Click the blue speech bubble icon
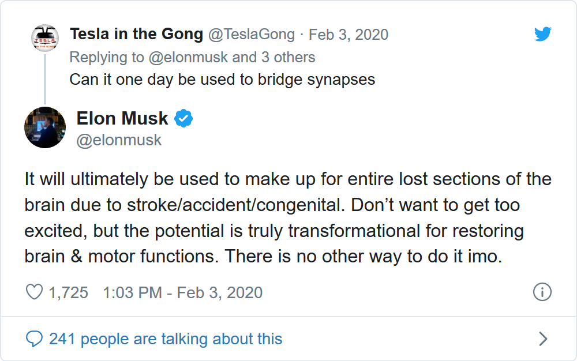This screenshot has width=577, height=361. pyautogui.click(x=35, y=339)
